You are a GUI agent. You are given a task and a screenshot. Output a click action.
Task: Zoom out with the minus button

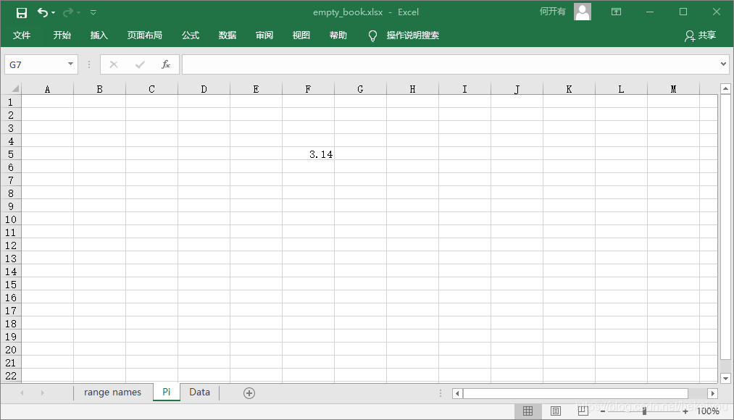603,411
